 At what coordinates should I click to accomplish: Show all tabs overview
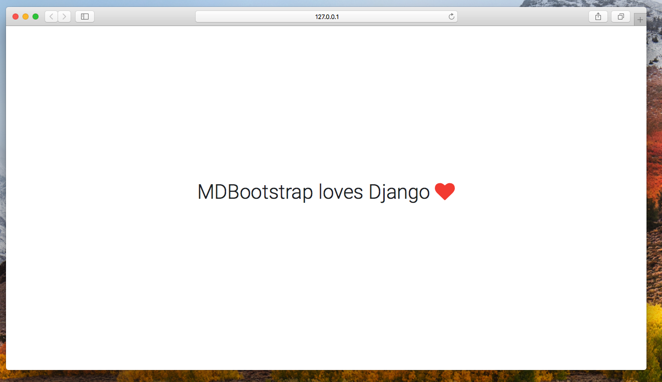(x=621, y=17)
